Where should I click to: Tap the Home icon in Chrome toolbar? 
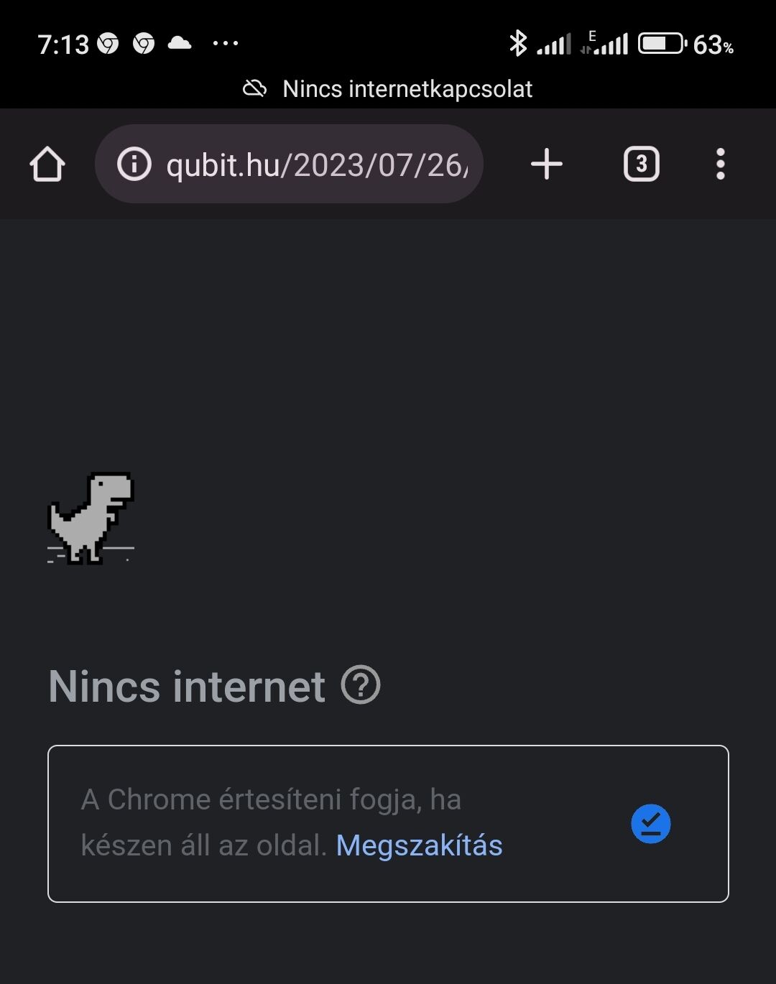pos(47,164)
